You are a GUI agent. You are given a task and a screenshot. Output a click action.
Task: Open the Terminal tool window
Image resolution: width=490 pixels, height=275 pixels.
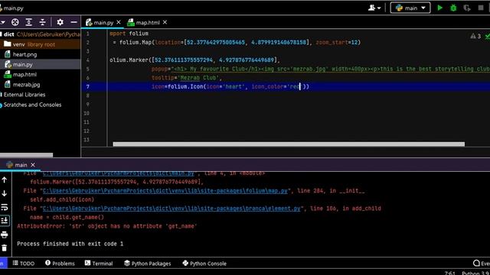(x=99, y=264)
